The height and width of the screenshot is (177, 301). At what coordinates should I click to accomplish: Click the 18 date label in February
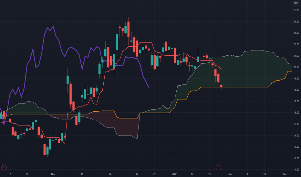pos(265,174)
